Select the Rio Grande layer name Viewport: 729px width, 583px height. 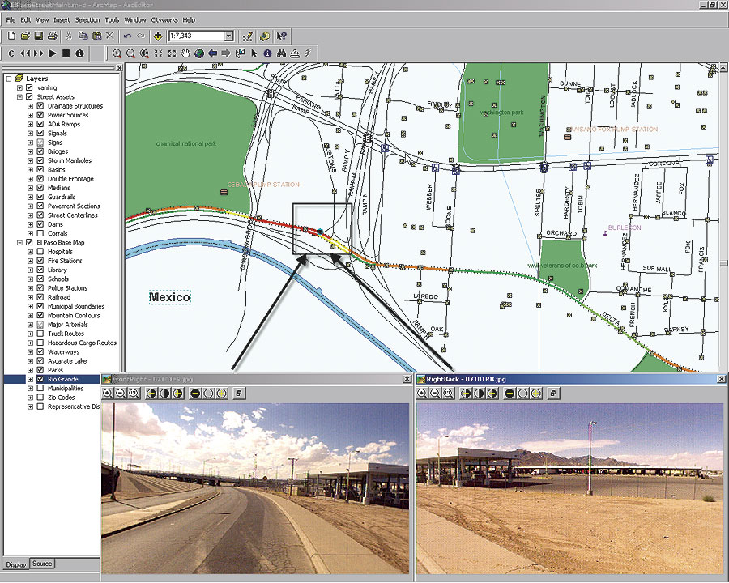point(62,379)
